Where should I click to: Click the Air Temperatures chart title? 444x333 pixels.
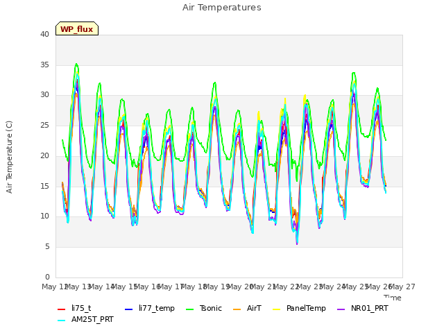[x=222, y=8]
